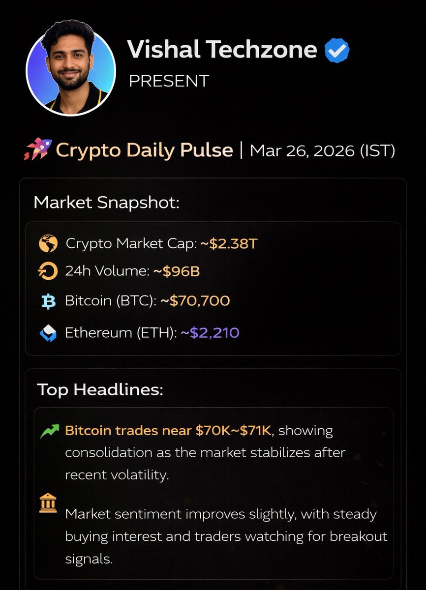Click the ~$2,210 Ethereum price
The height and width of the screenshot is (590, 426).
[210, 333]
